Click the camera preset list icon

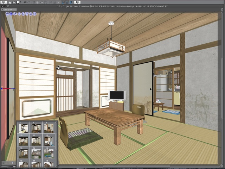(13, 163)
